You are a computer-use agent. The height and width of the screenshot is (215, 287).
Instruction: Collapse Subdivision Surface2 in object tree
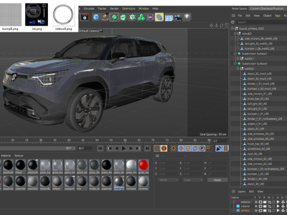click(x=235, y=63)
